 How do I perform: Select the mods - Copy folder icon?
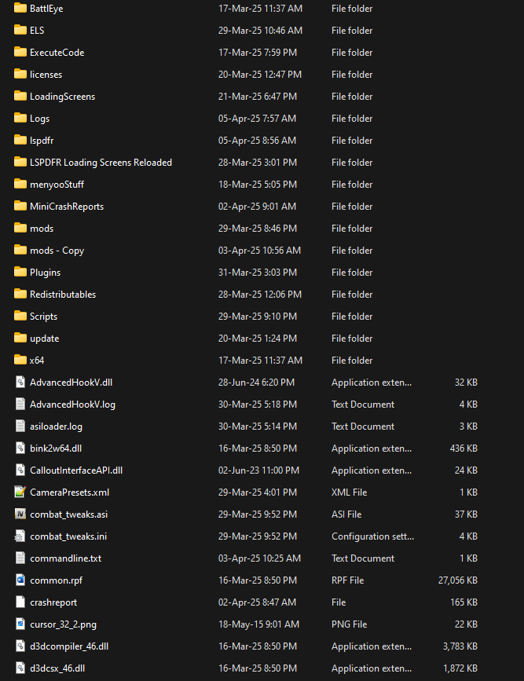(20, 250)
